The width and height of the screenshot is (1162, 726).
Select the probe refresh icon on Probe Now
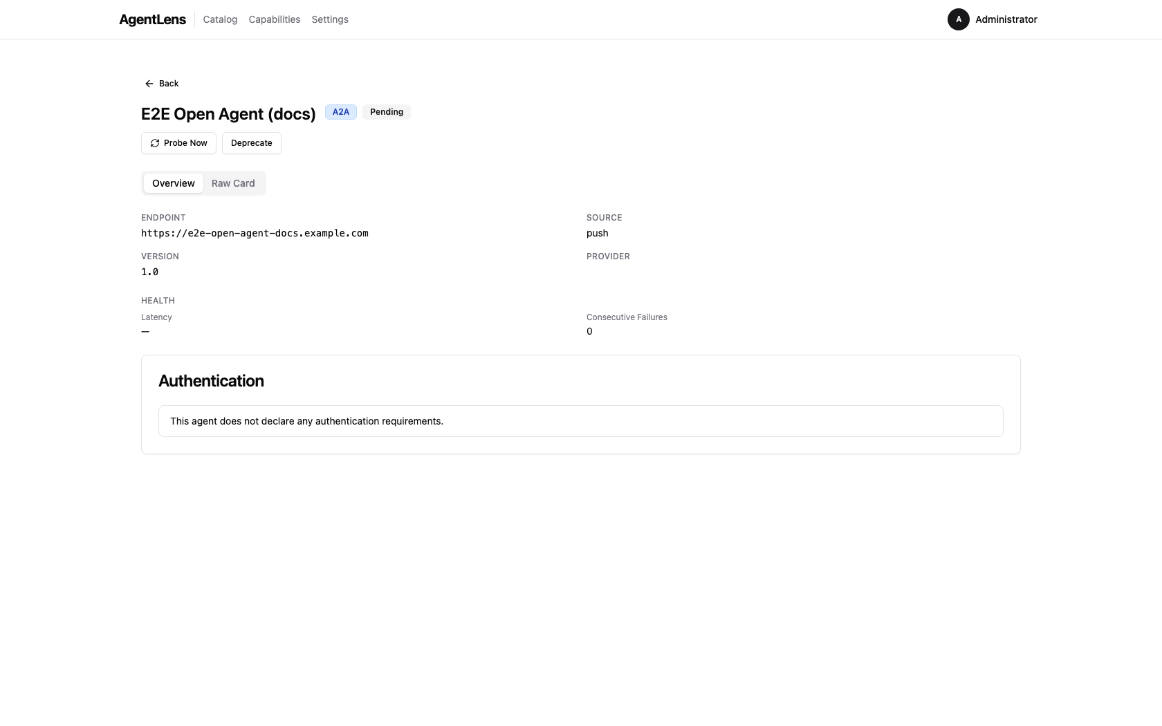click(154, 143)
